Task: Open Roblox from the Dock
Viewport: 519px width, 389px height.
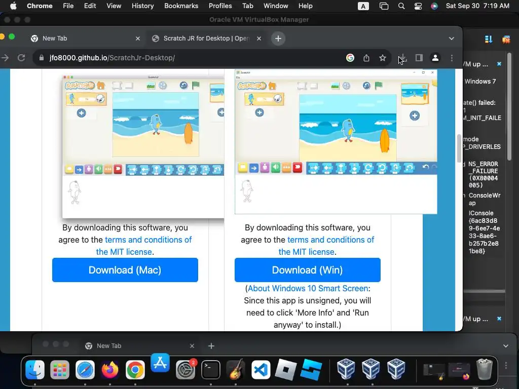Action: click(x=286, y=369)
